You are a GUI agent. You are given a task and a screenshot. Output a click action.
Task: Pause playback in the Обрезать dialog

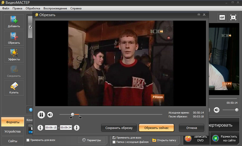(41, 115)
